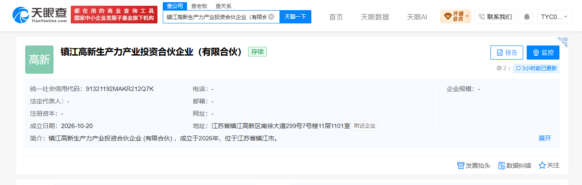Click the 高新 company logo thumbnail

point(39,60)
